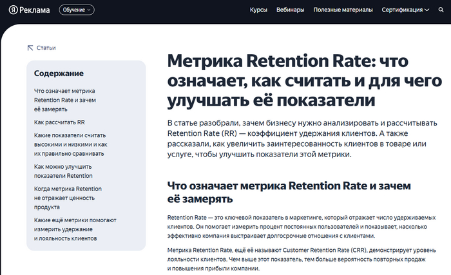Open Полезные материалы in the header
This screenshot has width=451, height=275.
343,10
